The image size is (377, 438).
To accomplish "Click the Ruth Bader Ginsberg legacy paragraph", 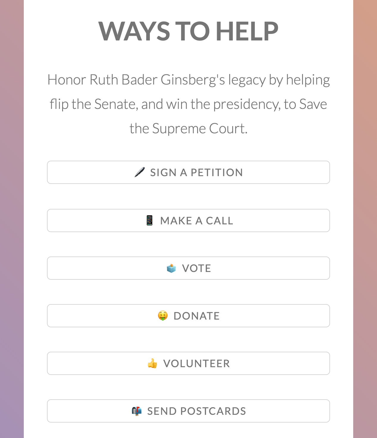I will (x=188, y=104).
